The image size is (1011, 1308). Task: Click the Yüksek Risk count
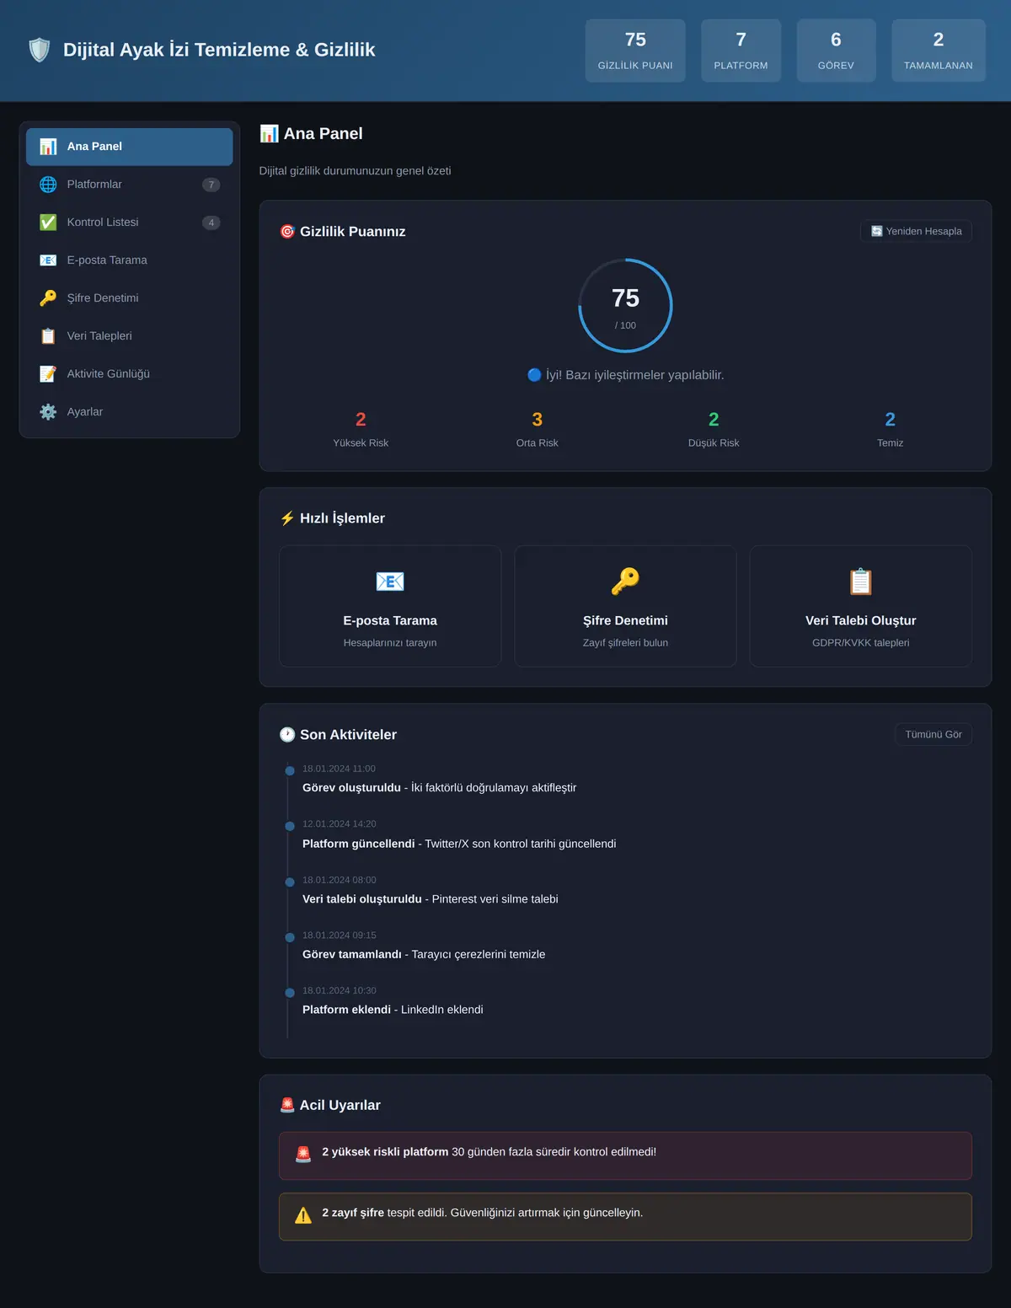(361, 420)
